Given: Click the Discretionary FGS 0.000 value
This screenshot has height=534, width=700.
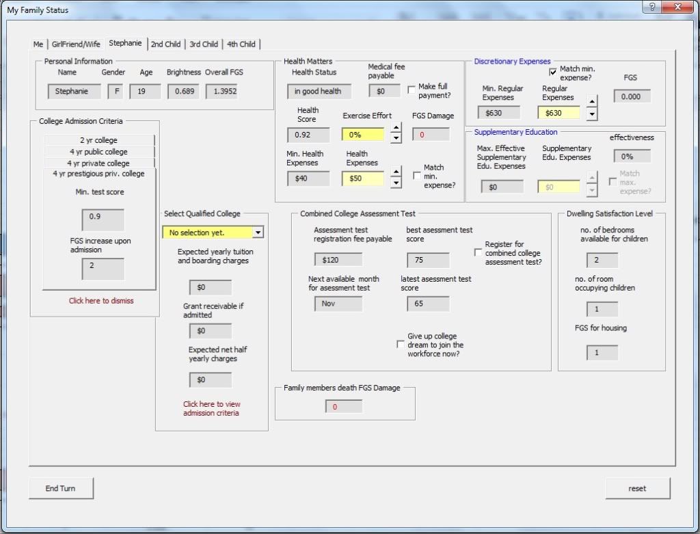Looking at the screenshot, I should [x=632, y=96].
